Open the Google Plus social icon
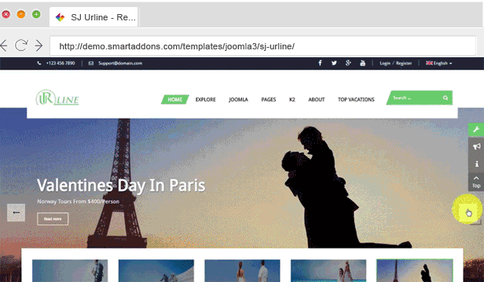 click(x=348, y=63)
